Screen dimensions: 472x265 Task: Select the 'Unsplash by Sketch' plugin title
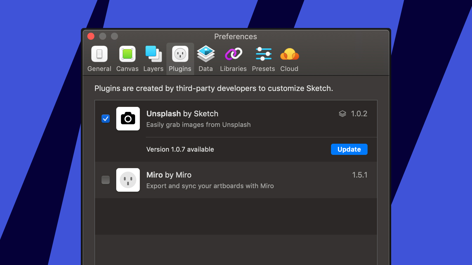coord(182,114)
